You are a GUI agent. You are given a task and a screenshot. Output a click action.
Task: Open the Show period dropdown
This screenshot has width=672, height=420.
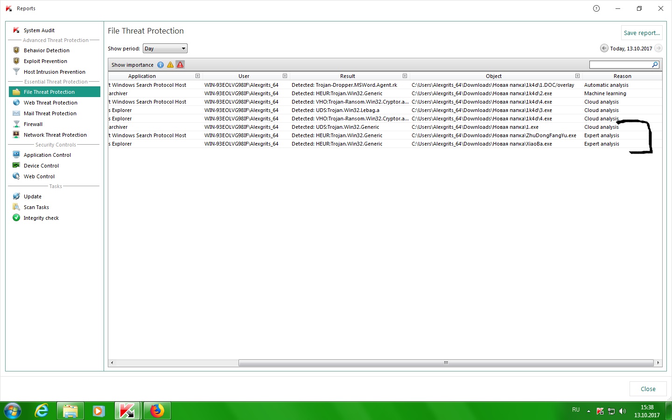165,49
